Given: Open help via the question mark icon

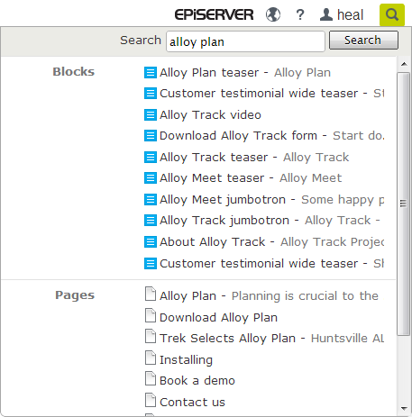Looking at the screenshot, I should (300, 14).
